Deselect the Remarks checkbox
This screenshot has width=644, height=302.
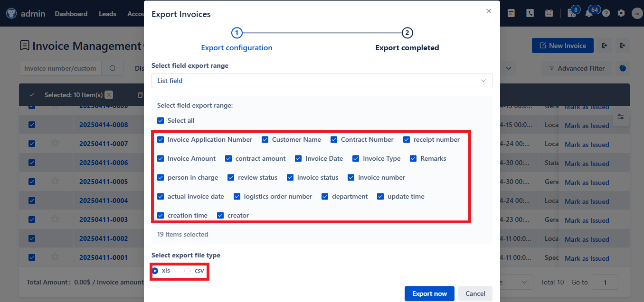413,158
